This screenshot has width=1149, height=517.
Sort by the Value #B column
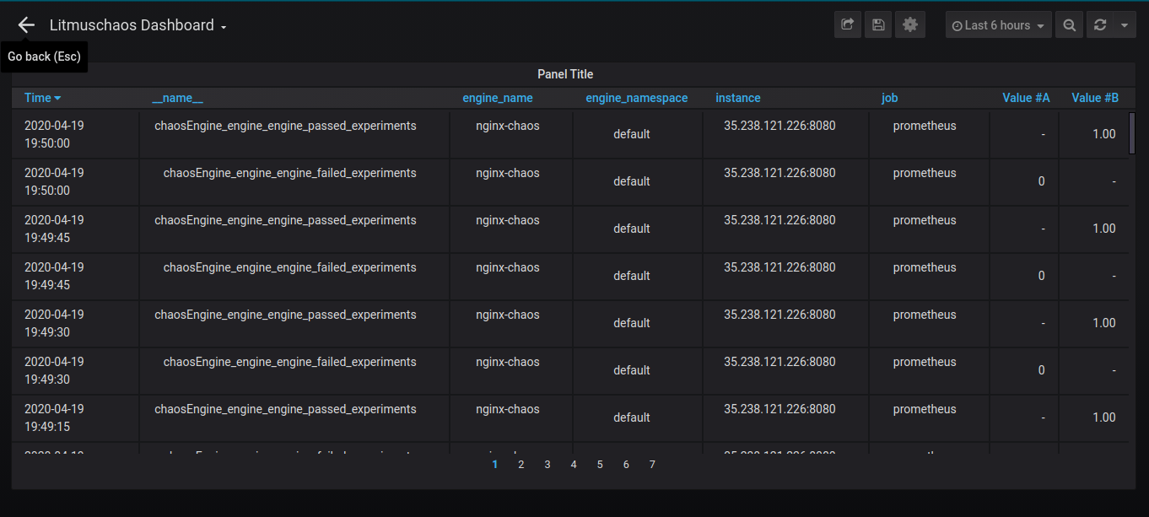click(x=1095, y=98)
